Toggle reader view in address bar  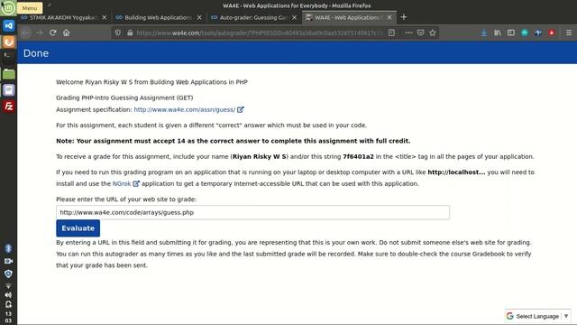(x=391, y=32)
